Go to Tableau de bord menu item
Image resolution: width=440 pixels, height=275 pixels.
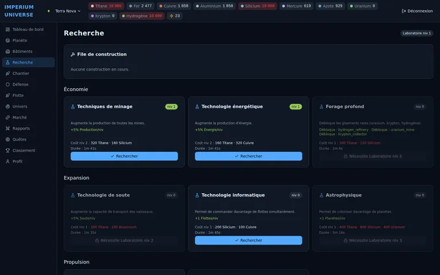pyautogui.click(x=28, y=29)
